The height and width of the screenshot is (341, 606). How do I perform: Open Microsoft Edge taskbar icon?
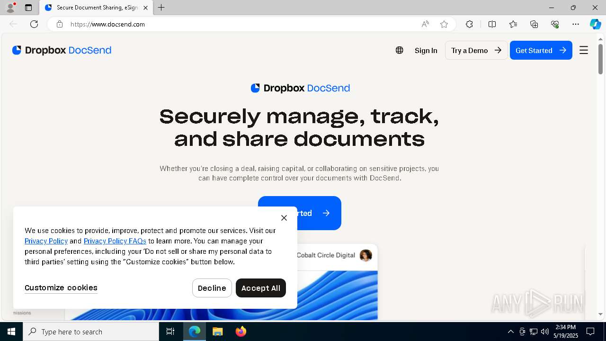click(x=195, y=332)
